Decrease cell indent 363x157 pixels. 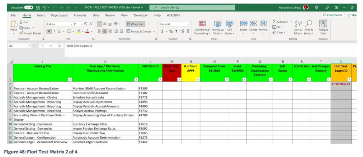[x=116, y=31]
